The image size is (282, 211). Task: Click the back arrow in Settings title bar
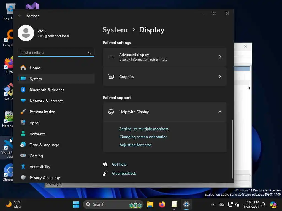coord(20,16)
